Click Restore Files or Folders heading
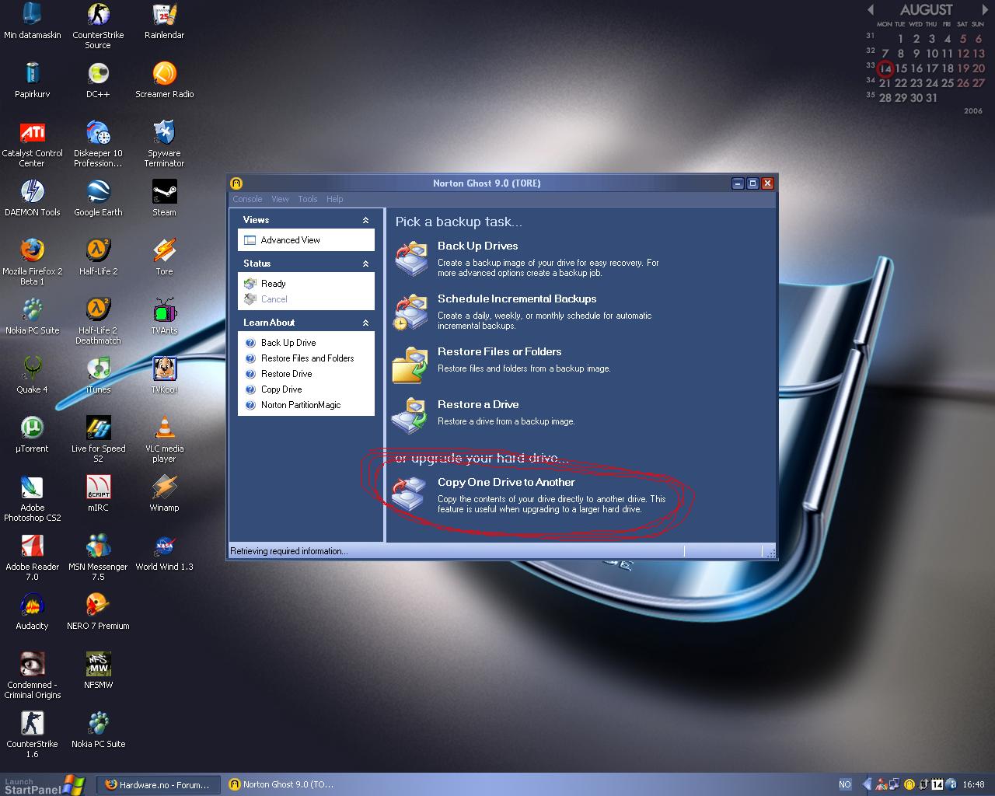The height and width of the screenshot is (796, 995). [x=499, y=351]
